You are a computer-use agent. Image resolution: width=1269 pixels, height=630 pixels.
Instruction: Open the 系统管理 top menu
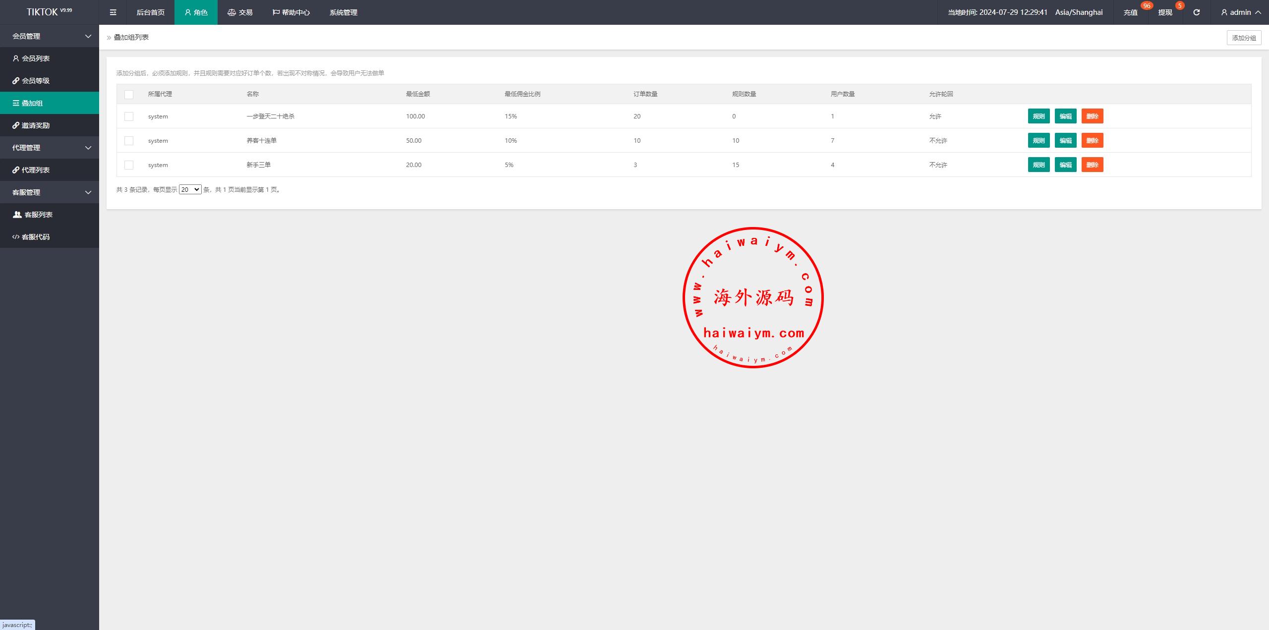(x=343, y=12)
